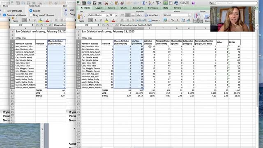Open the Charts ribbon tab

[x=124, y=8]
